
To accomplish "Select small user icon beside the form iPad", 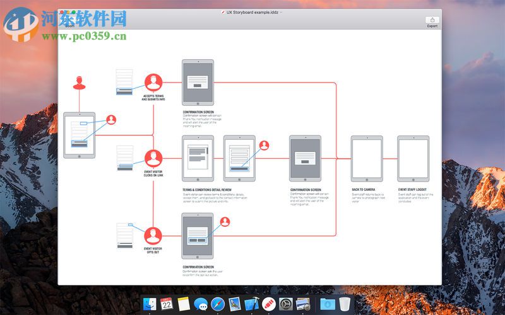I will pyautogui.click(x=264, y=146).
